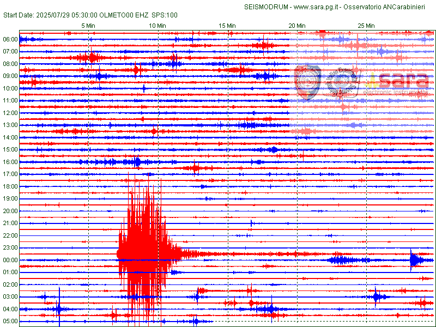The width and height of the screenshot is (436, 327).
Task: Open the www.sara.pg.it link in header
Action: (316, 7)
